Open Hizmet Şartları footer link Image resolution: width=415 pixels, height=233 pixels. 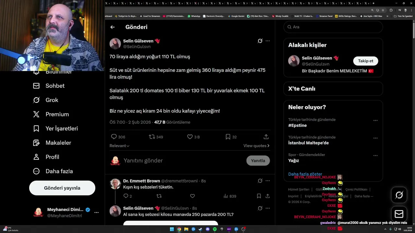pyautogui.click(x=299, y=189)
